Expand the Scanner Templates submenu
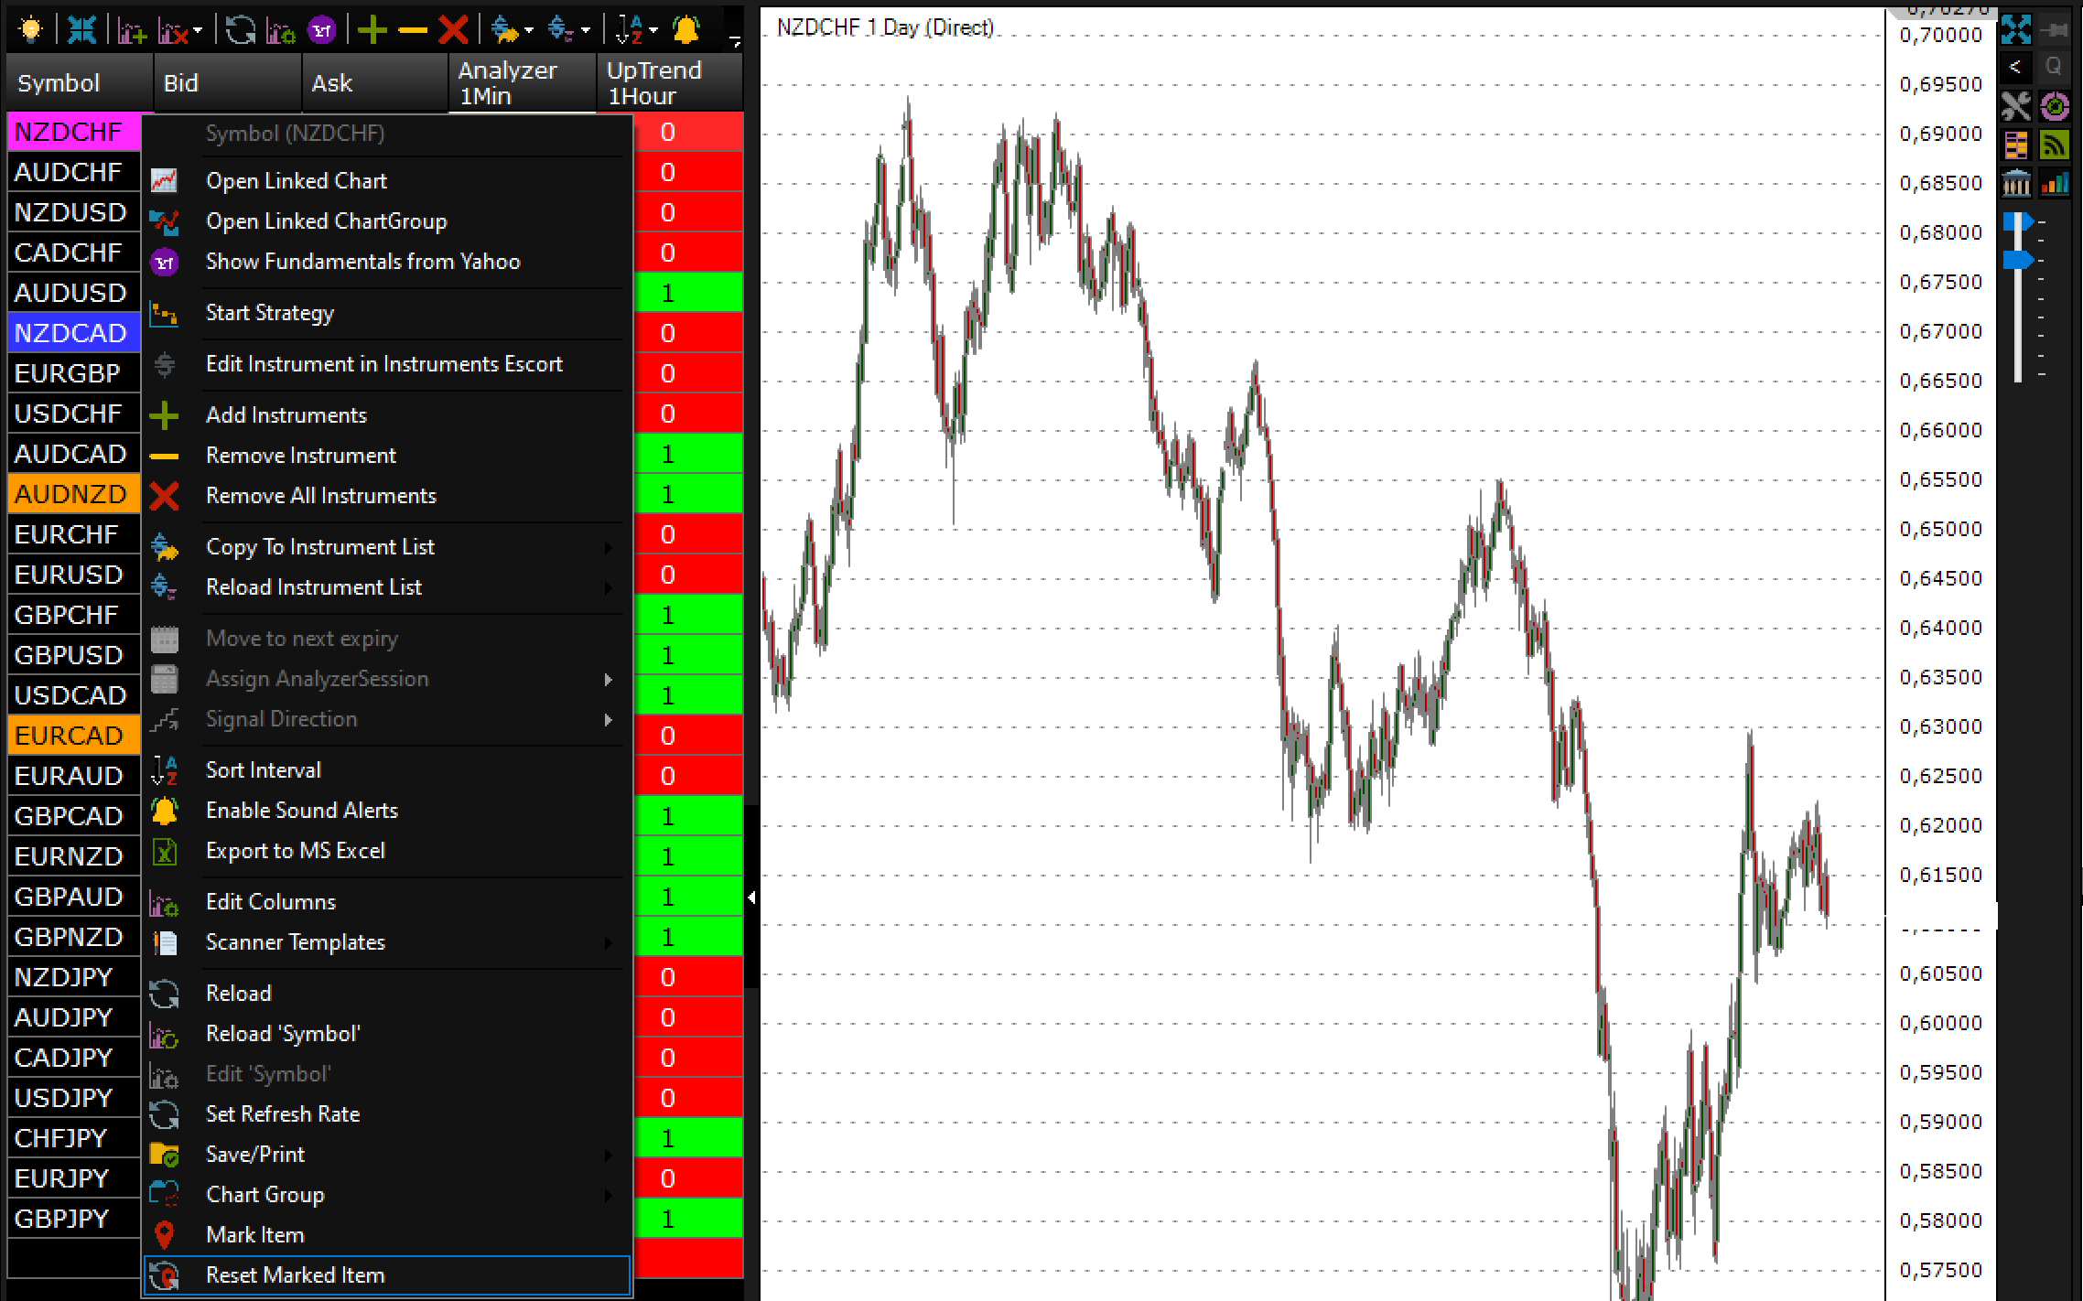 296,942
